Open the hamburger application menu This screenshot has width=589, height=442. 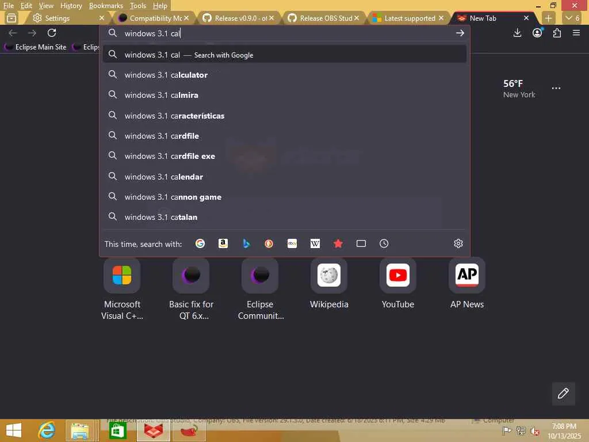click(x=576, y=33)
